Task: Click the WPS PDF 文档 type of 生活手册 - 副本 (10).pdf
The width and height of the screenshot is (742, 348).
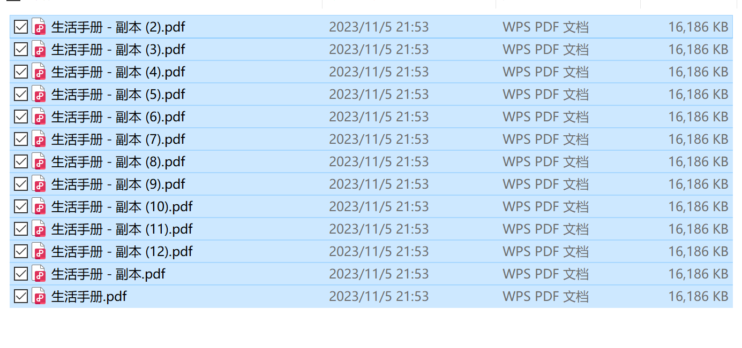Action: click(x=545, y=206)
